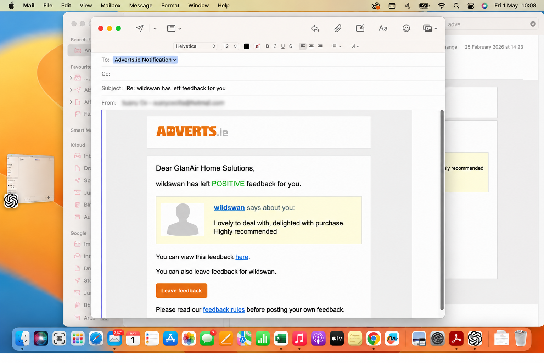Viewport: 544px width, 363px height.
Task: Open the list style dropdown
Action: pos(336,46)
